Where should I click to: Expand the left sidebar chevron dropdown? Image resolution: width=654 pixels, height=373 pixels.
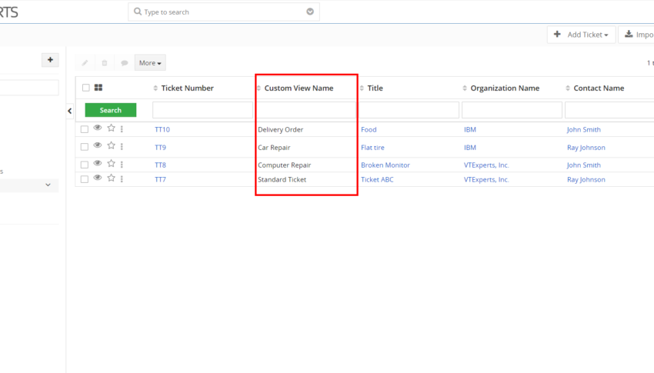[x=48, y=185]
